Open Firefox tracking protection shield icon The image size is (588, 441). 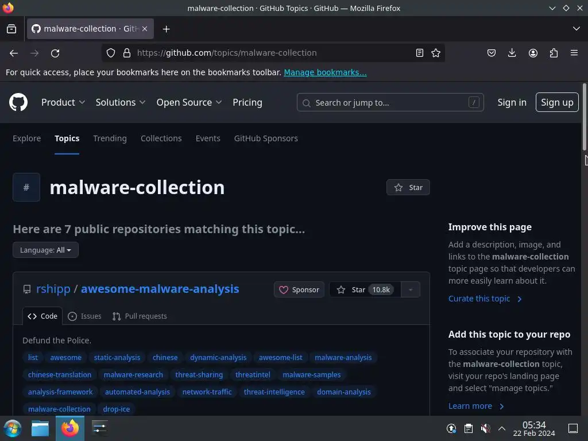tap(111, 53)
